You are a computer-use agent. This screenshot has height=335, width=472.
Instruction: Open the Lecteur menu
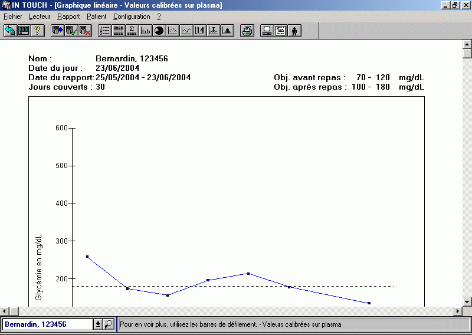pos(40,17)
